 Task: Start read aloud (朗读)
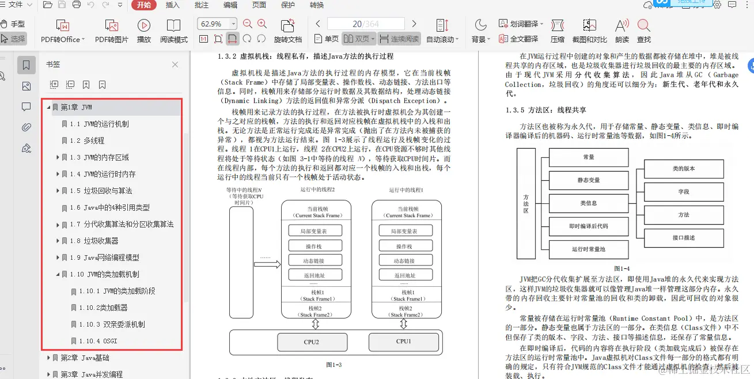pyautogui.click(x=621, y=31)
